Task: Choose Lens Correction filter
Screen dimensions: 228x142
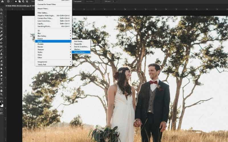Action: coord(54,21)
